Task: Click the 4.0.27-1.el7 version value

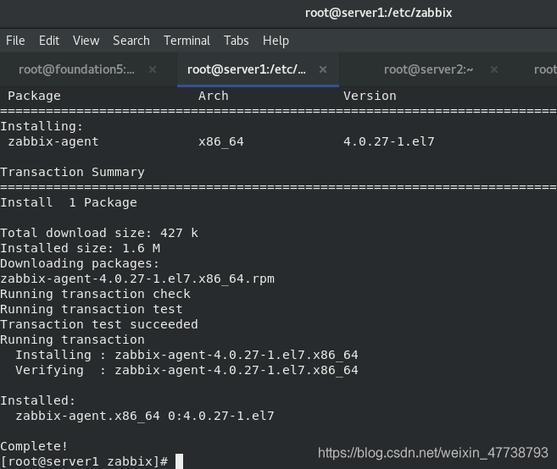Action: [388, 141]
